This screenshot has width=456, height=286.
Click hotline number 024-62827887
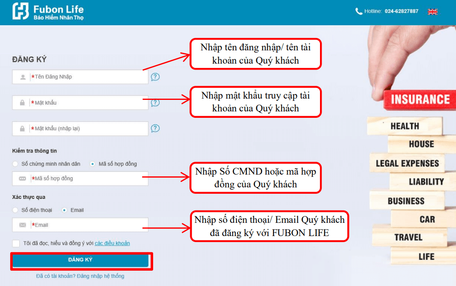click(x=401, y=12)
